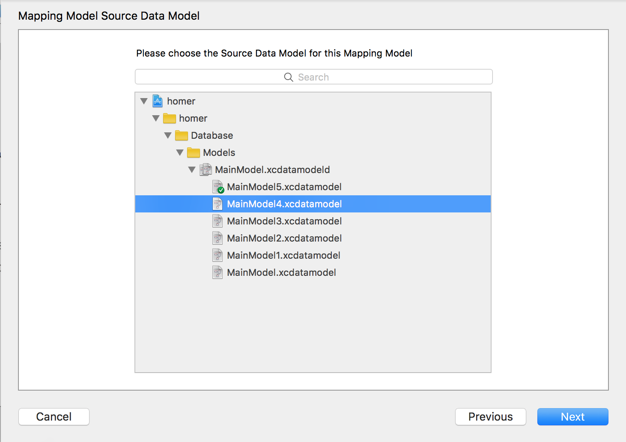626x442 pixels.
Task: Cancel the mapping model dialog
Action: 54,417
